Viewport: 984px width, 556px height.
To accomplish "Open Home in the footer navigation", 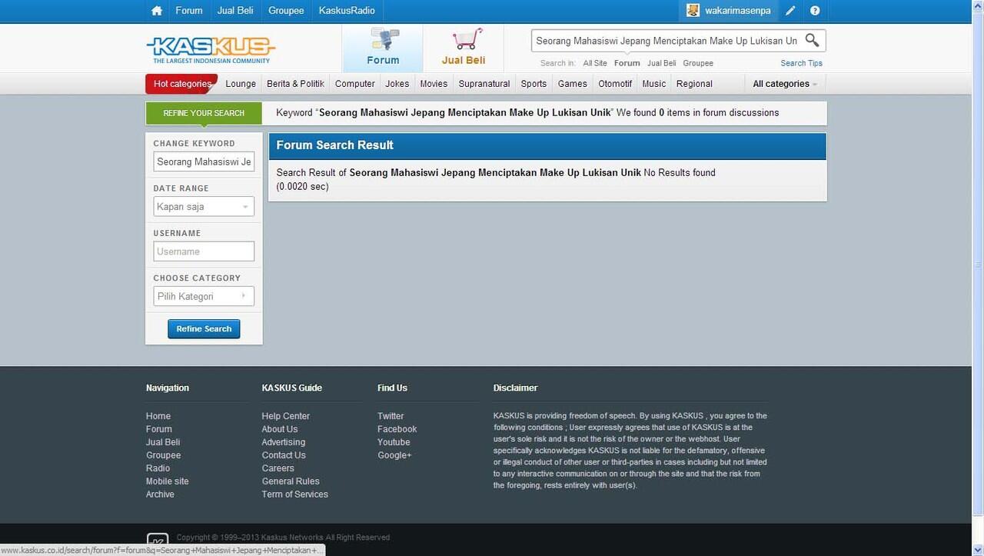I will pos(158,416).
